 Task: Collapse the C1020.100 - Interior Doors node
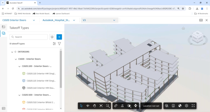[19, 66]
